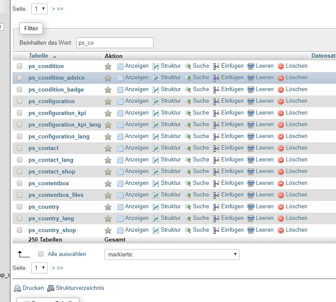Viewport: 336px width, 302px height.
Task: Click Struktur icon for ps_configuration_kpi
Action: [x=156, y=113]
